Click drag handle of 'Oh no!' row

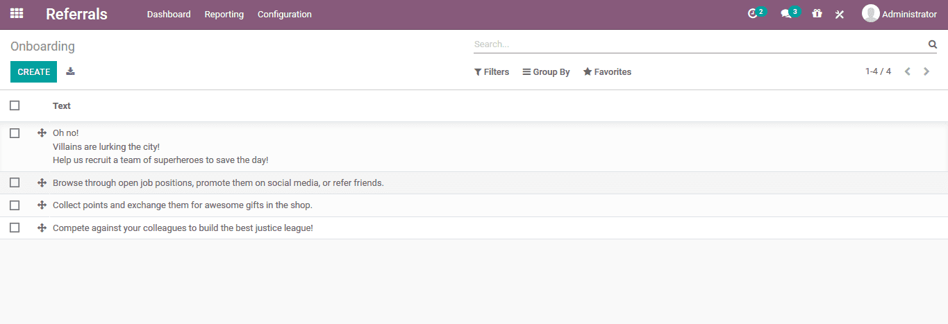point(42,133)
